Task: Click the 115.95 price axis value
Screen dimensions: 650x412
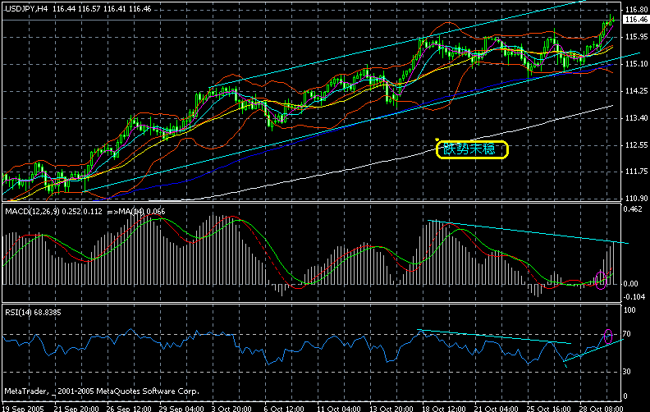Action: pos(636,37)
